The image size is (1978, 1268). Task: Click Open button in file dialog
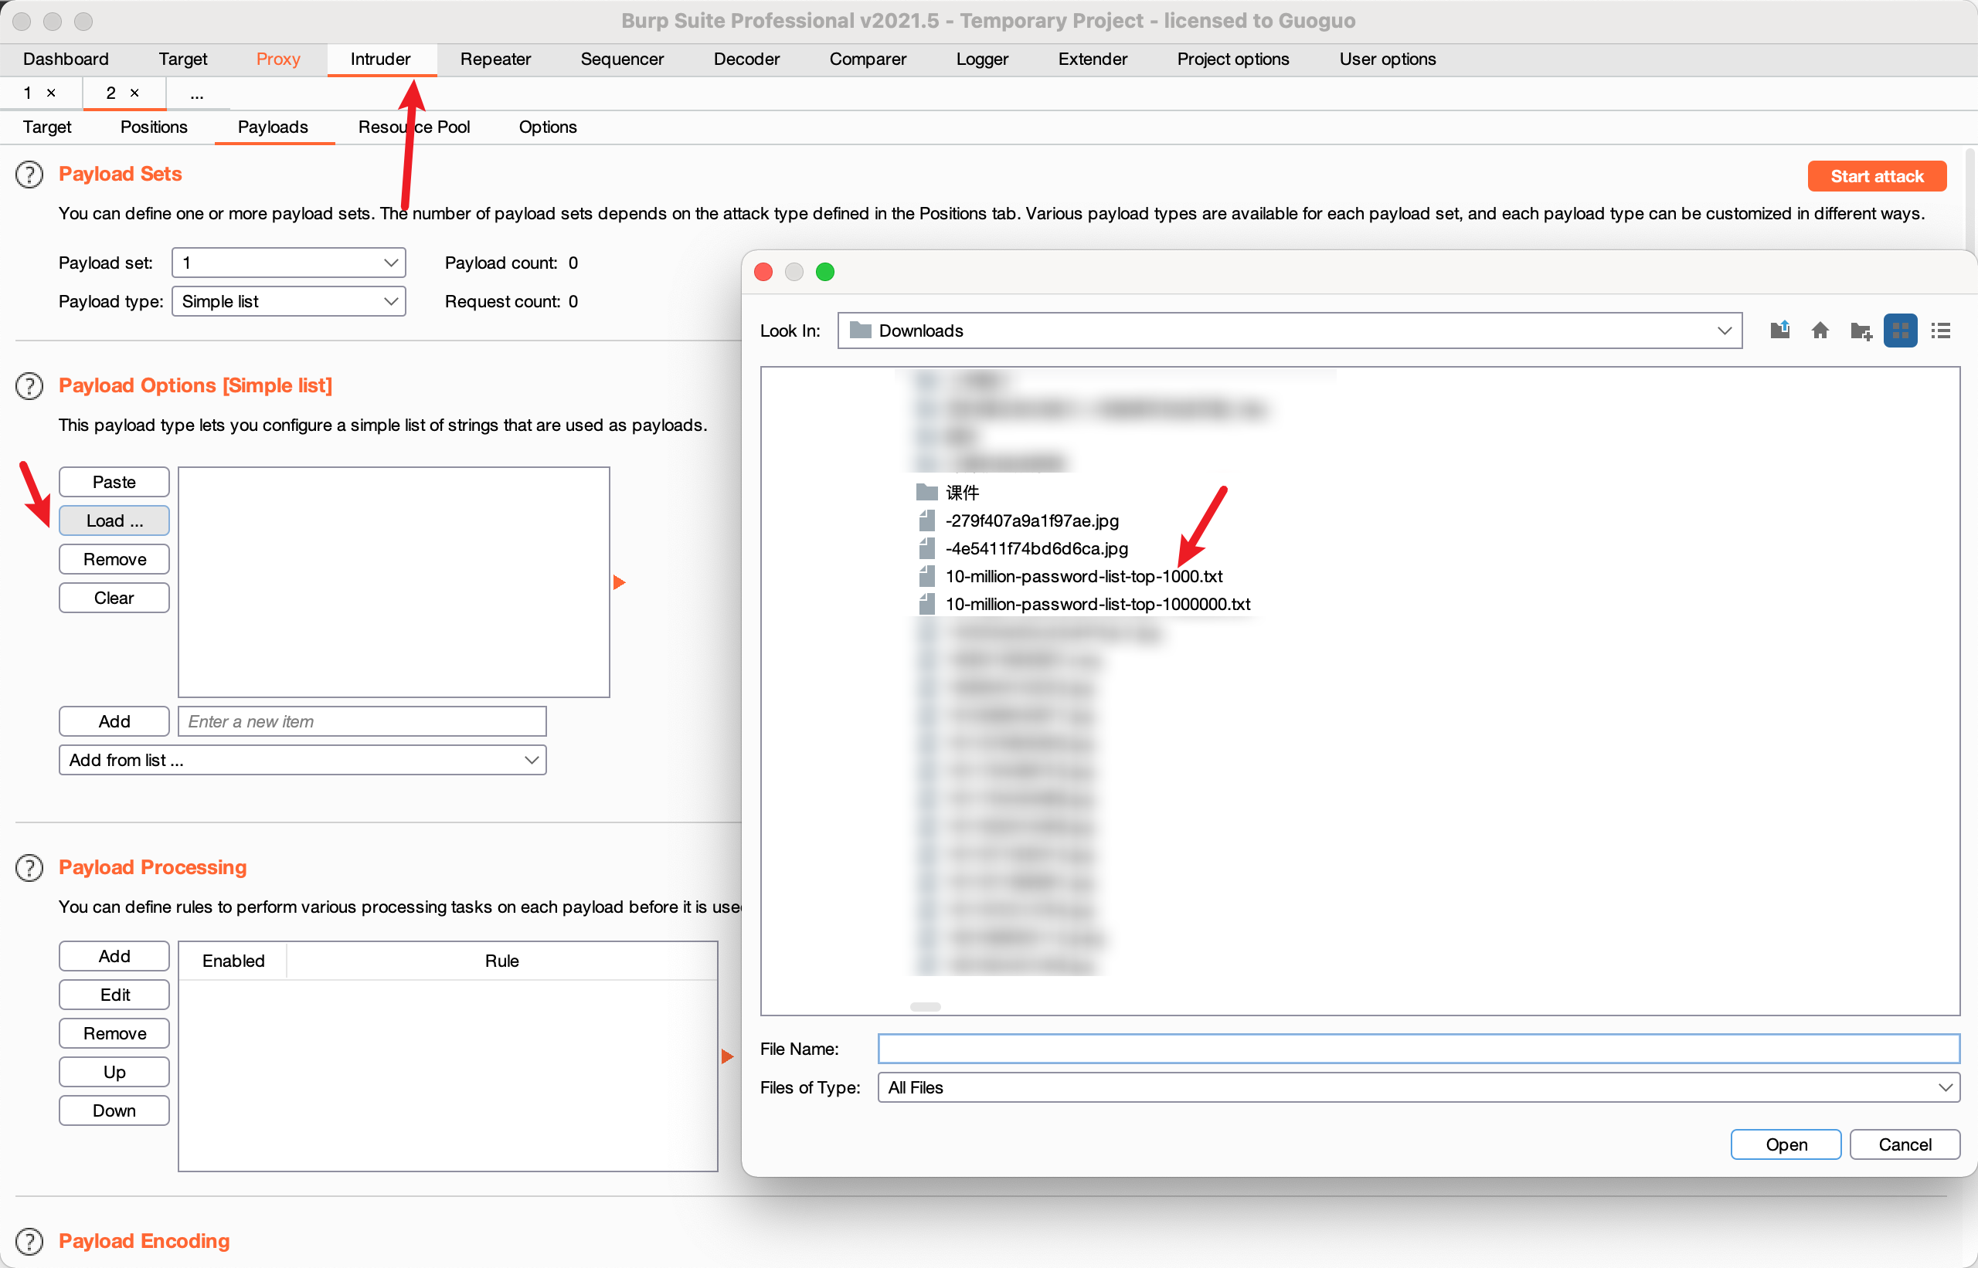pyautogui.click(x=1786, y=1144)
